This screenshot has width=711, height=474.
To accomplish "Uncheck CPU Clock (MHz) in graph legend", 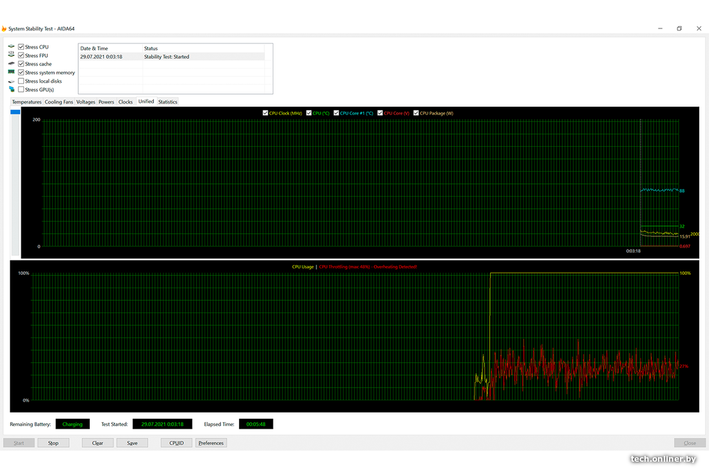I will tap(266, 113).
